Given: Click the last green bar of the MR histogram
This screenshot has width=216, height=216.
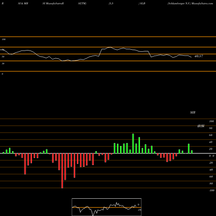Looking at the screenshot, I should pos(192,152).
